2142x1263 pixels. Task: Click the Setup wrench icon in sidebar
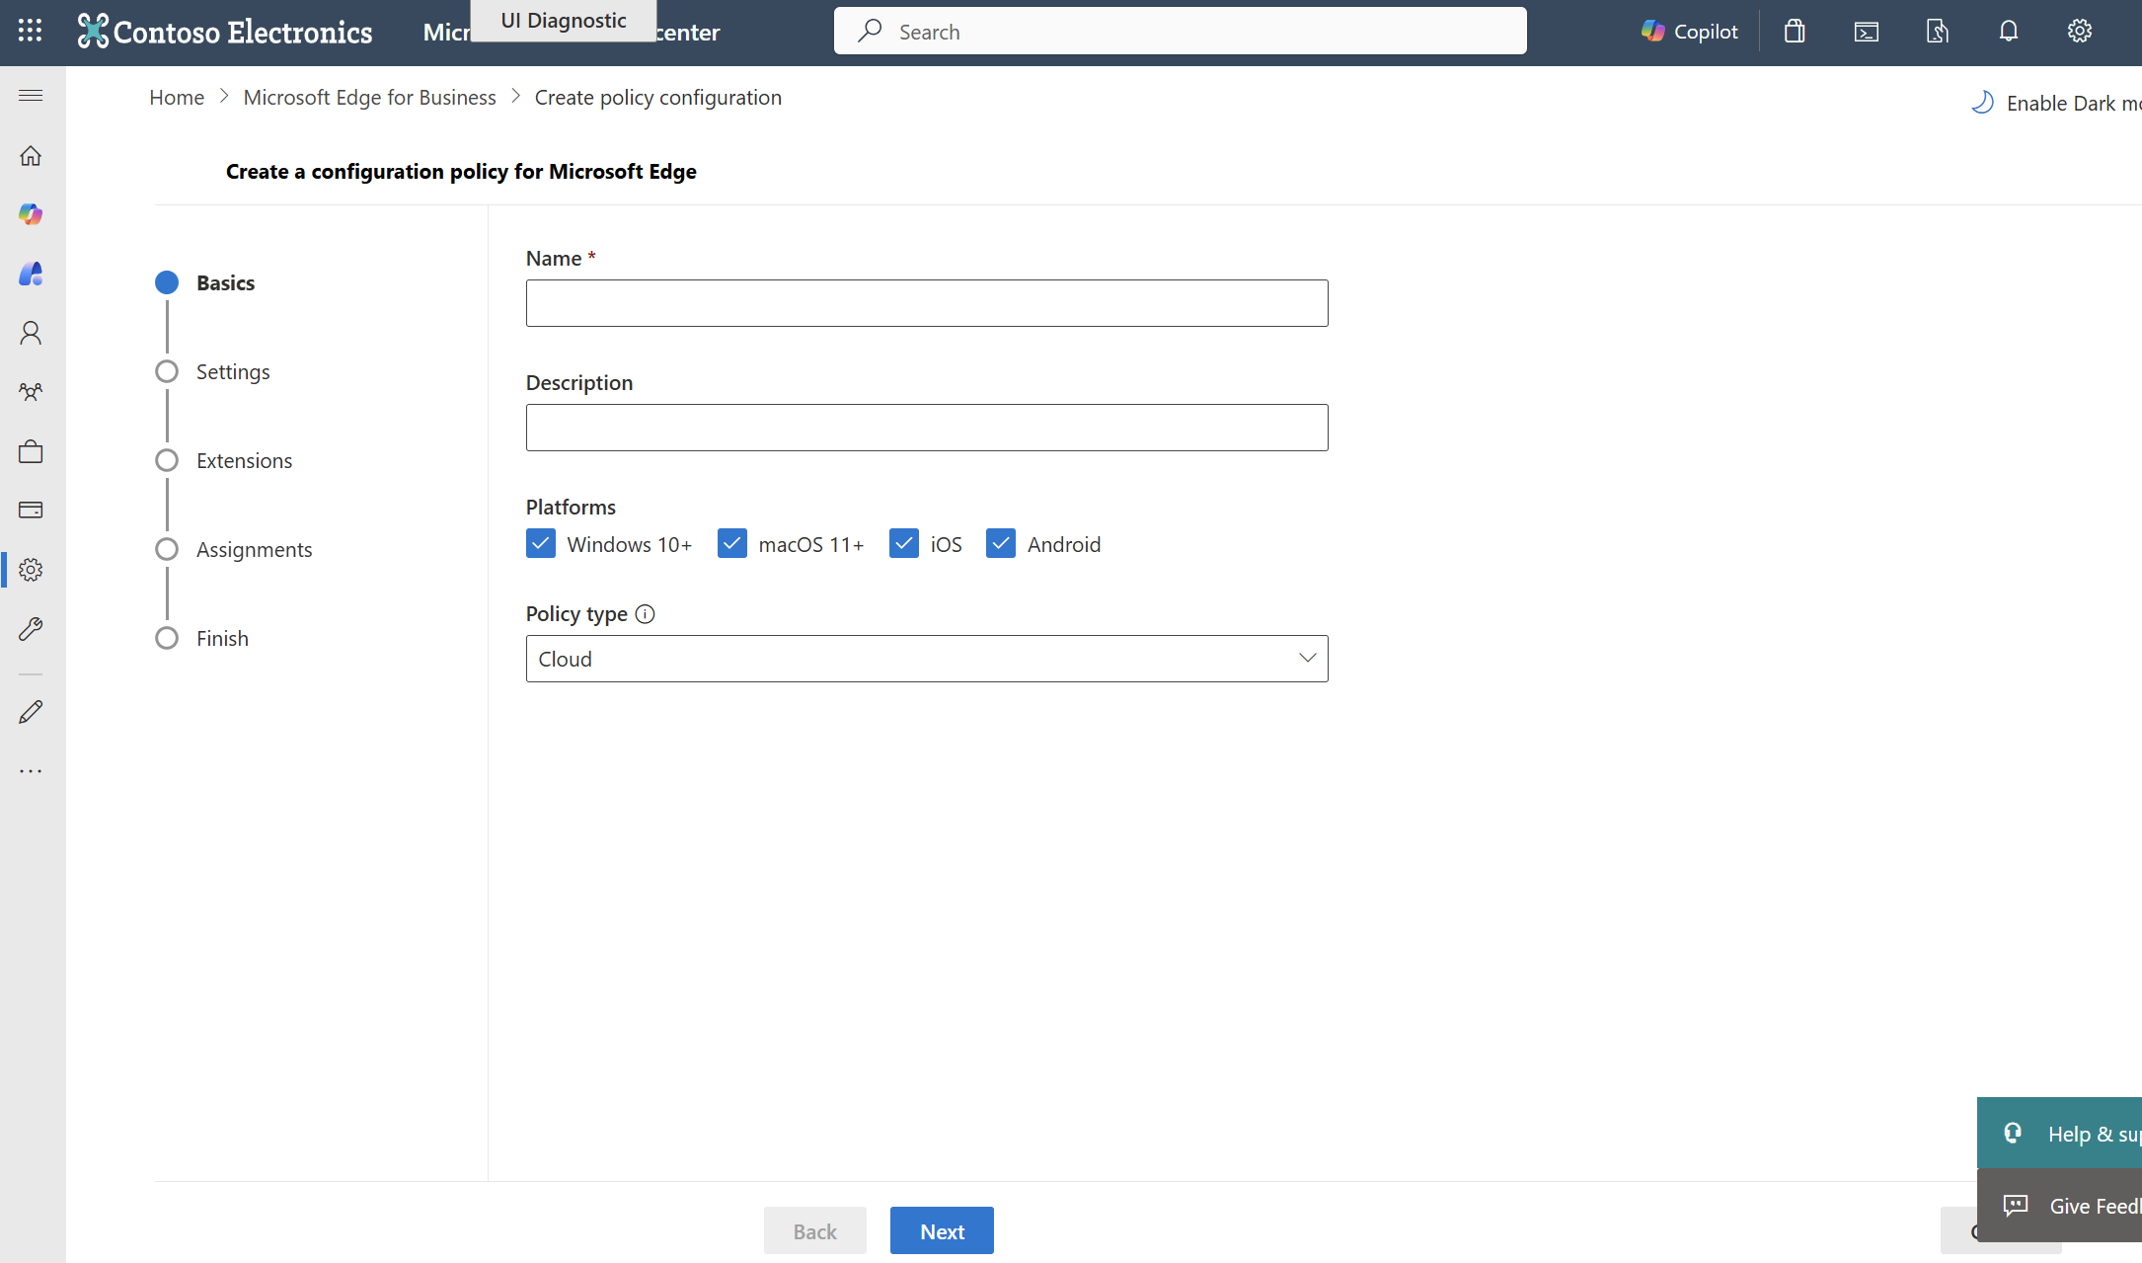pos(31,629)
